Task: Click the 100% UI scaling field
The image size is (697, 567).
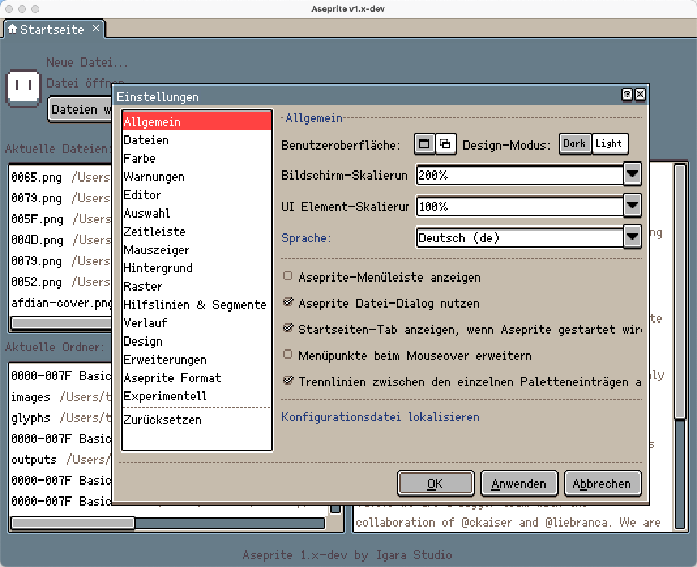Action: (519, 206)
